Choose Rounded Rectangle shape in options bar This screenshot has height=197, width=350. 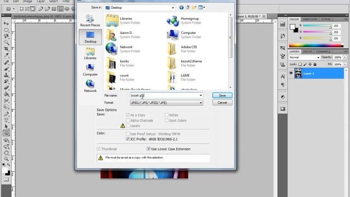(x=61, y=9)
